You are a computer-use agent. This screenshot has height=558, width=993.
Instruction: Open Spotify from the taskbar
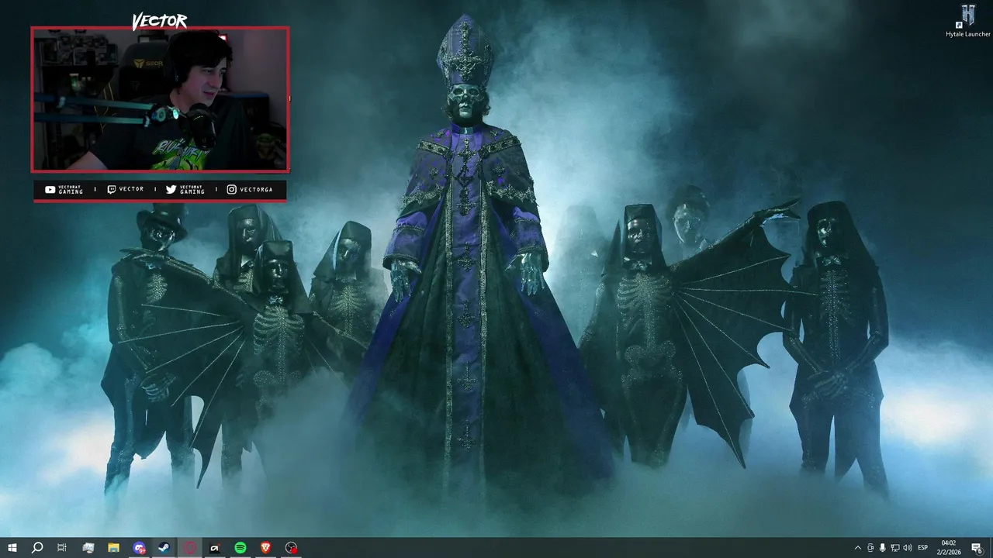pos(240,548)
